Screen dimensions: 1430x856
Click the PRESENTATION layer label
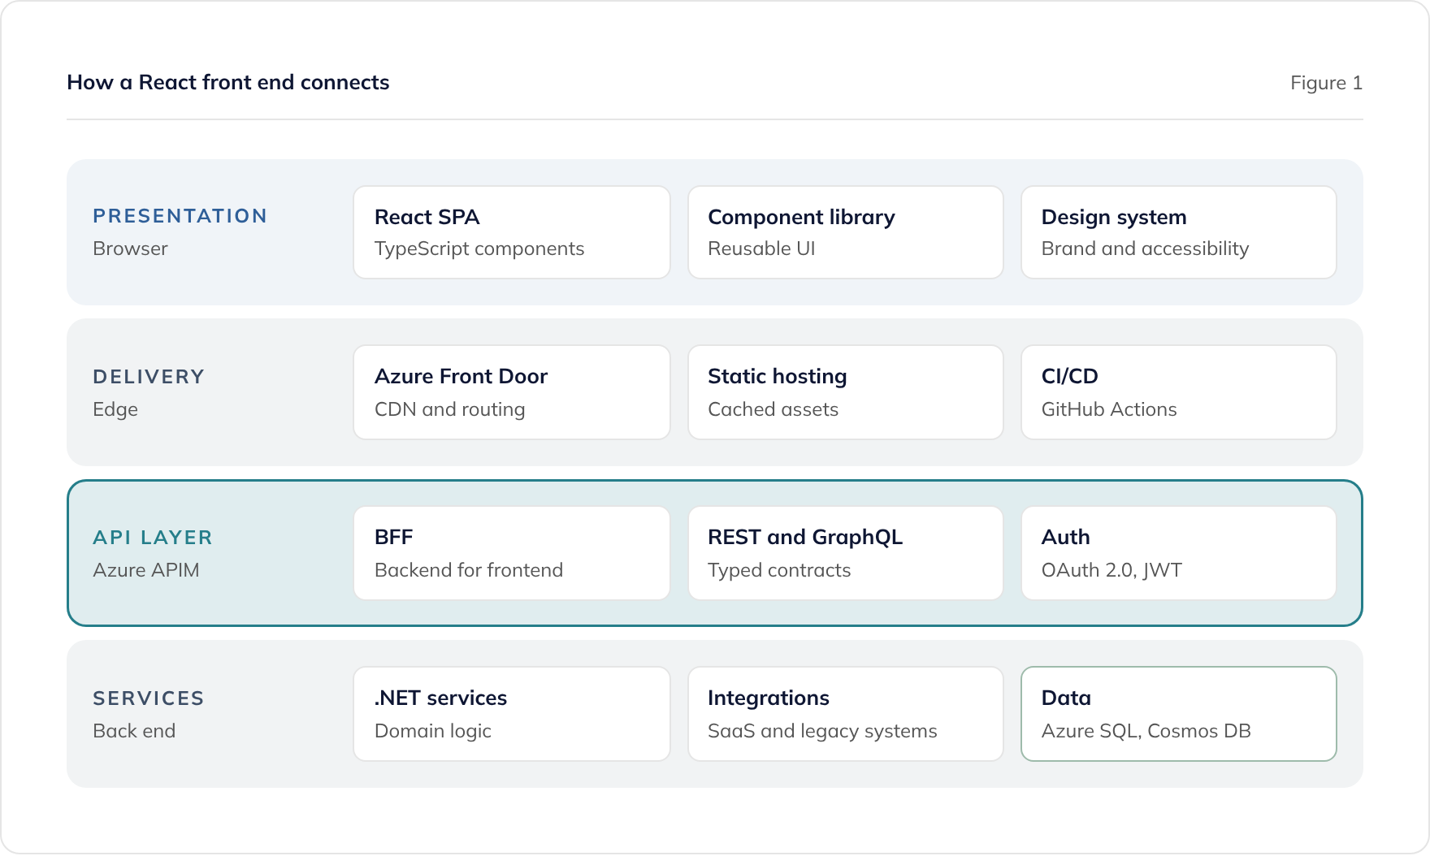[x=180, y=216]
